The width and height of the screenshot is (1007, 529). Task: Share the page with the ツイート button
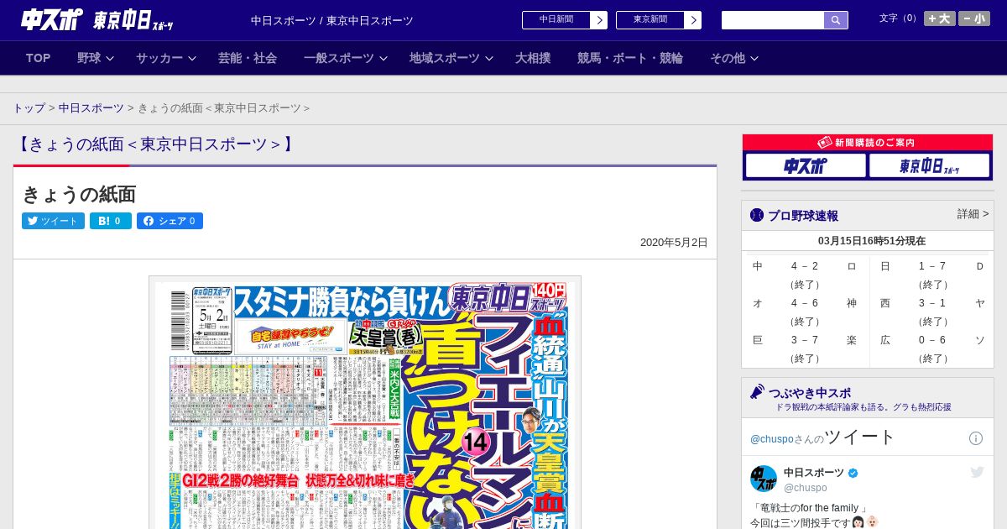click(53, 221)
